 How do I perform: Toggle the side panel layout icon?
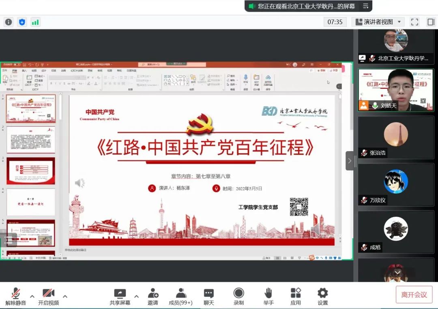(431, 22)
